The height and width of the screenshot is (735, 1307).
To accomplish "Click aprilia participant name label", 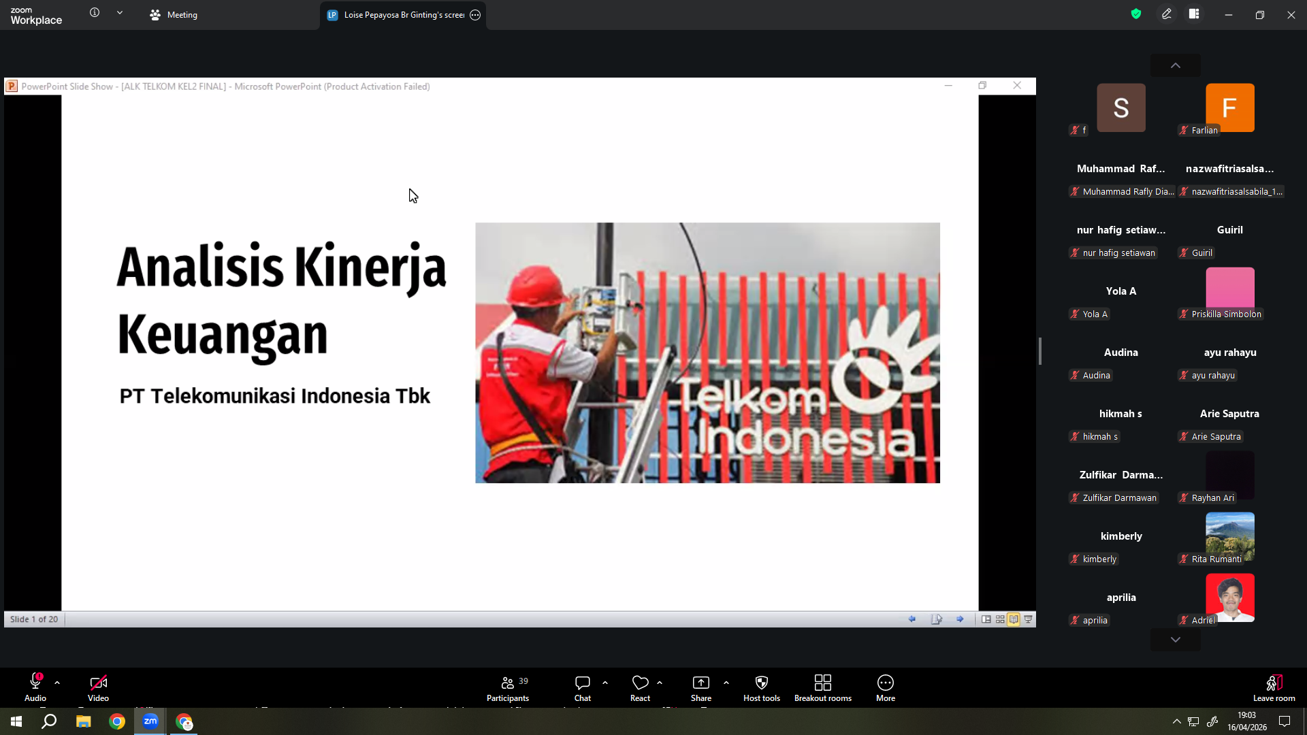I will pyautogui.click(x=1089, y=621).
